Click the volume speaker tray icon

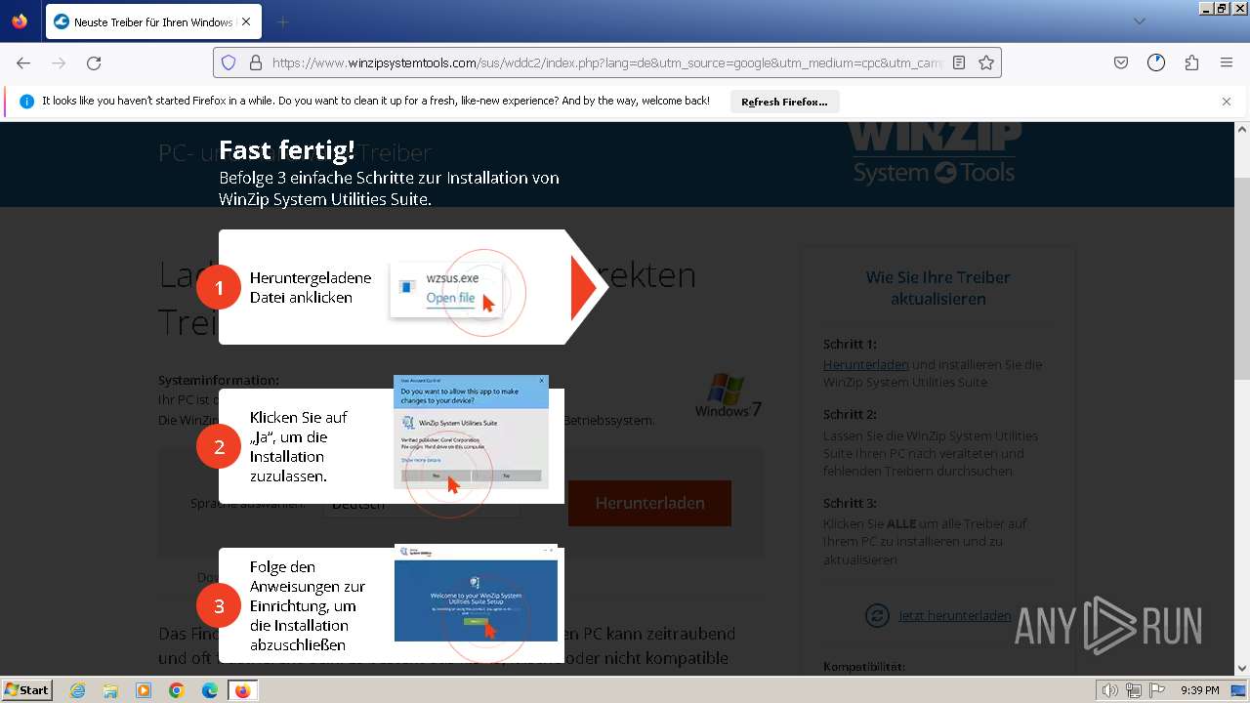click(x=1110, y=690)
